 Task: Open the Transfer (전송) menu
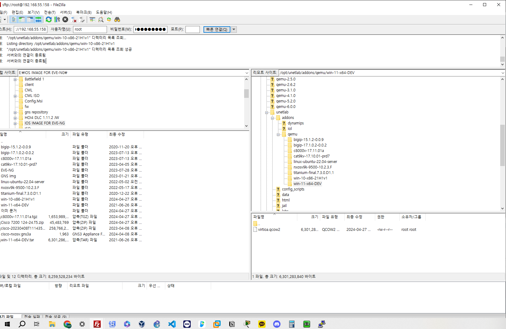point(50,12)
